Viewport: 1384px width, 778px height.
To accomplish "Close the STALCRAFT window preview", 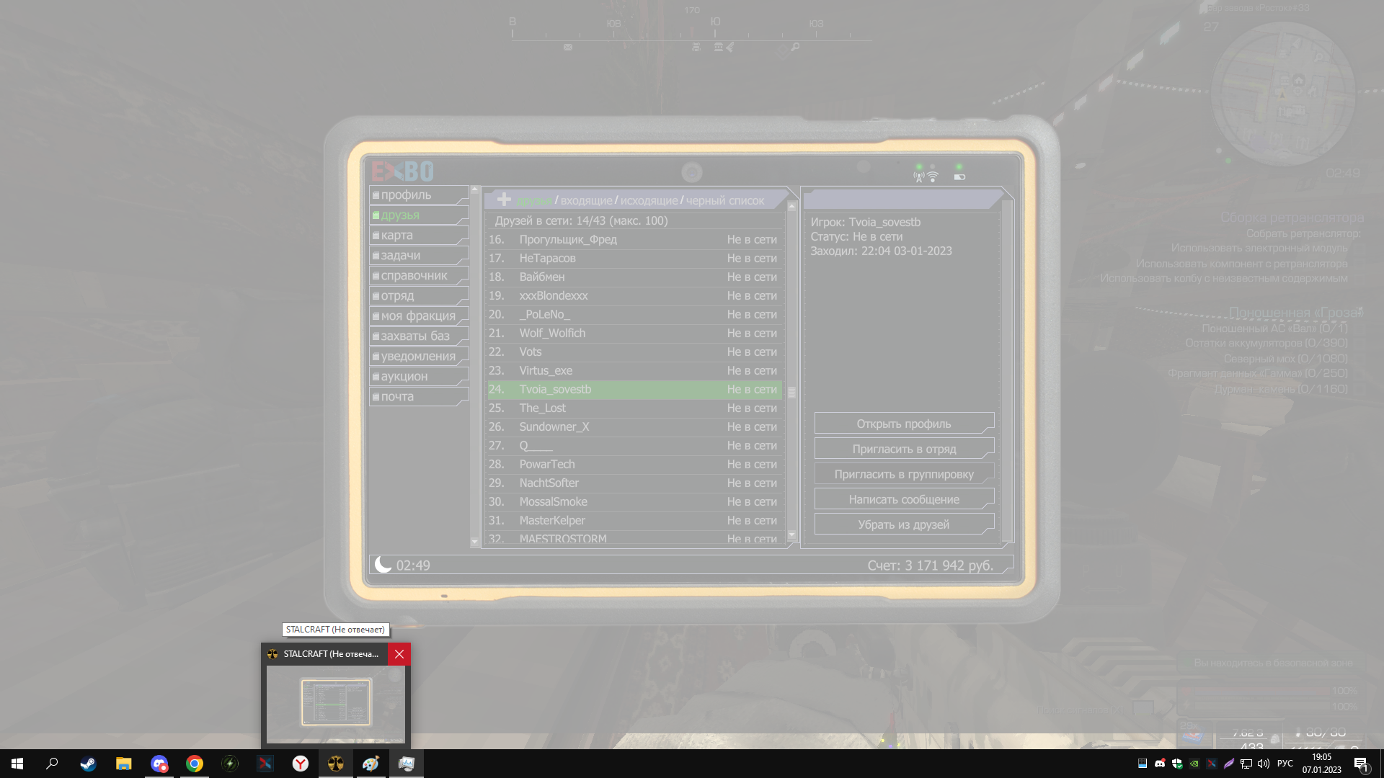I will [399, 654].
